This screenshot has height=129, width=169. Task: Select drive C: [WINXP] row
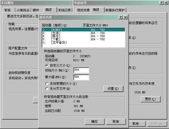[83, 30]
